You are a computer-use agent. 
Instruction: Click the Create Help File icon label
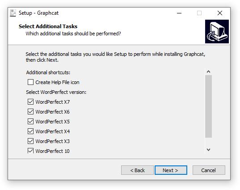57,82
